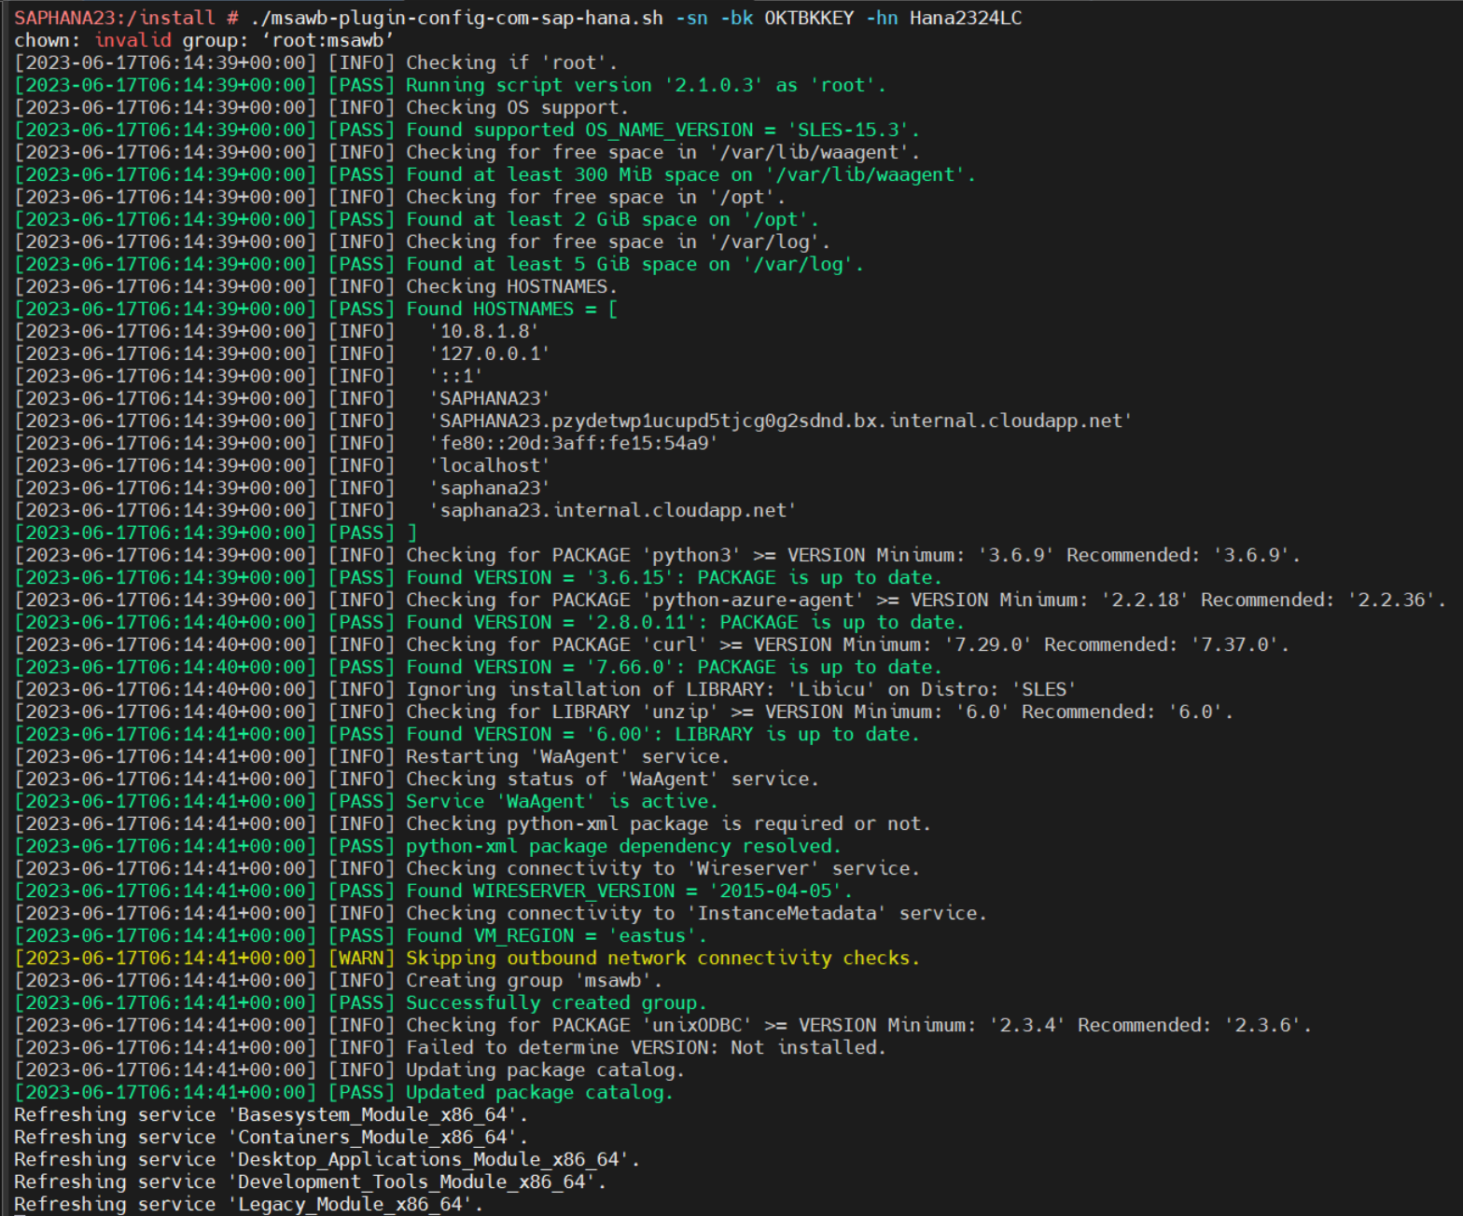Click the command './msawb-plugin-config-com-sap-hana.sh'
The image size is (1463, 1216).
coord(456,18)
